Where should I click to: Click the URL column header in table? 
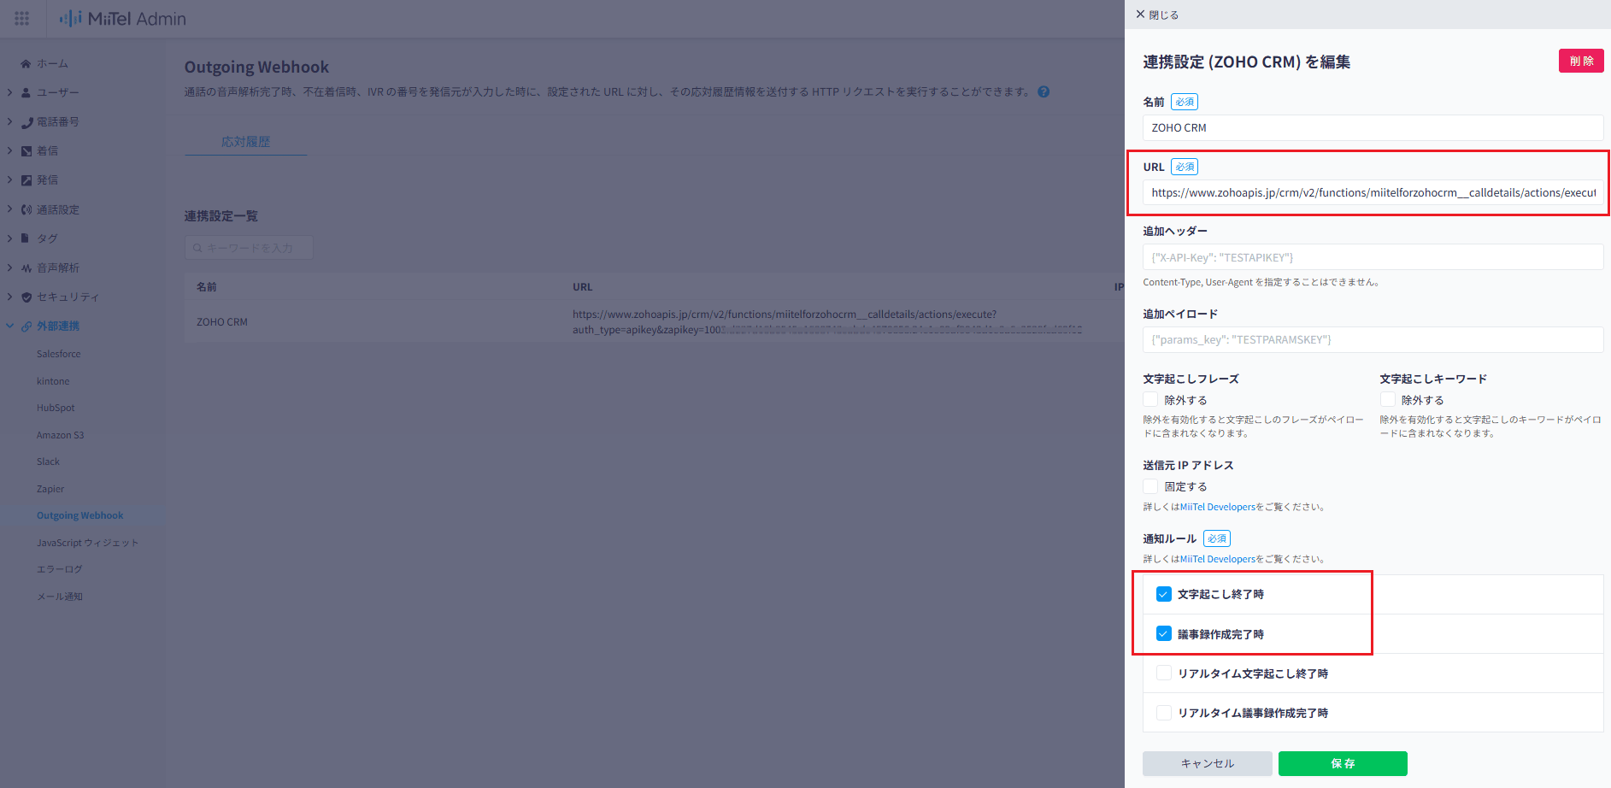(583, 287)
